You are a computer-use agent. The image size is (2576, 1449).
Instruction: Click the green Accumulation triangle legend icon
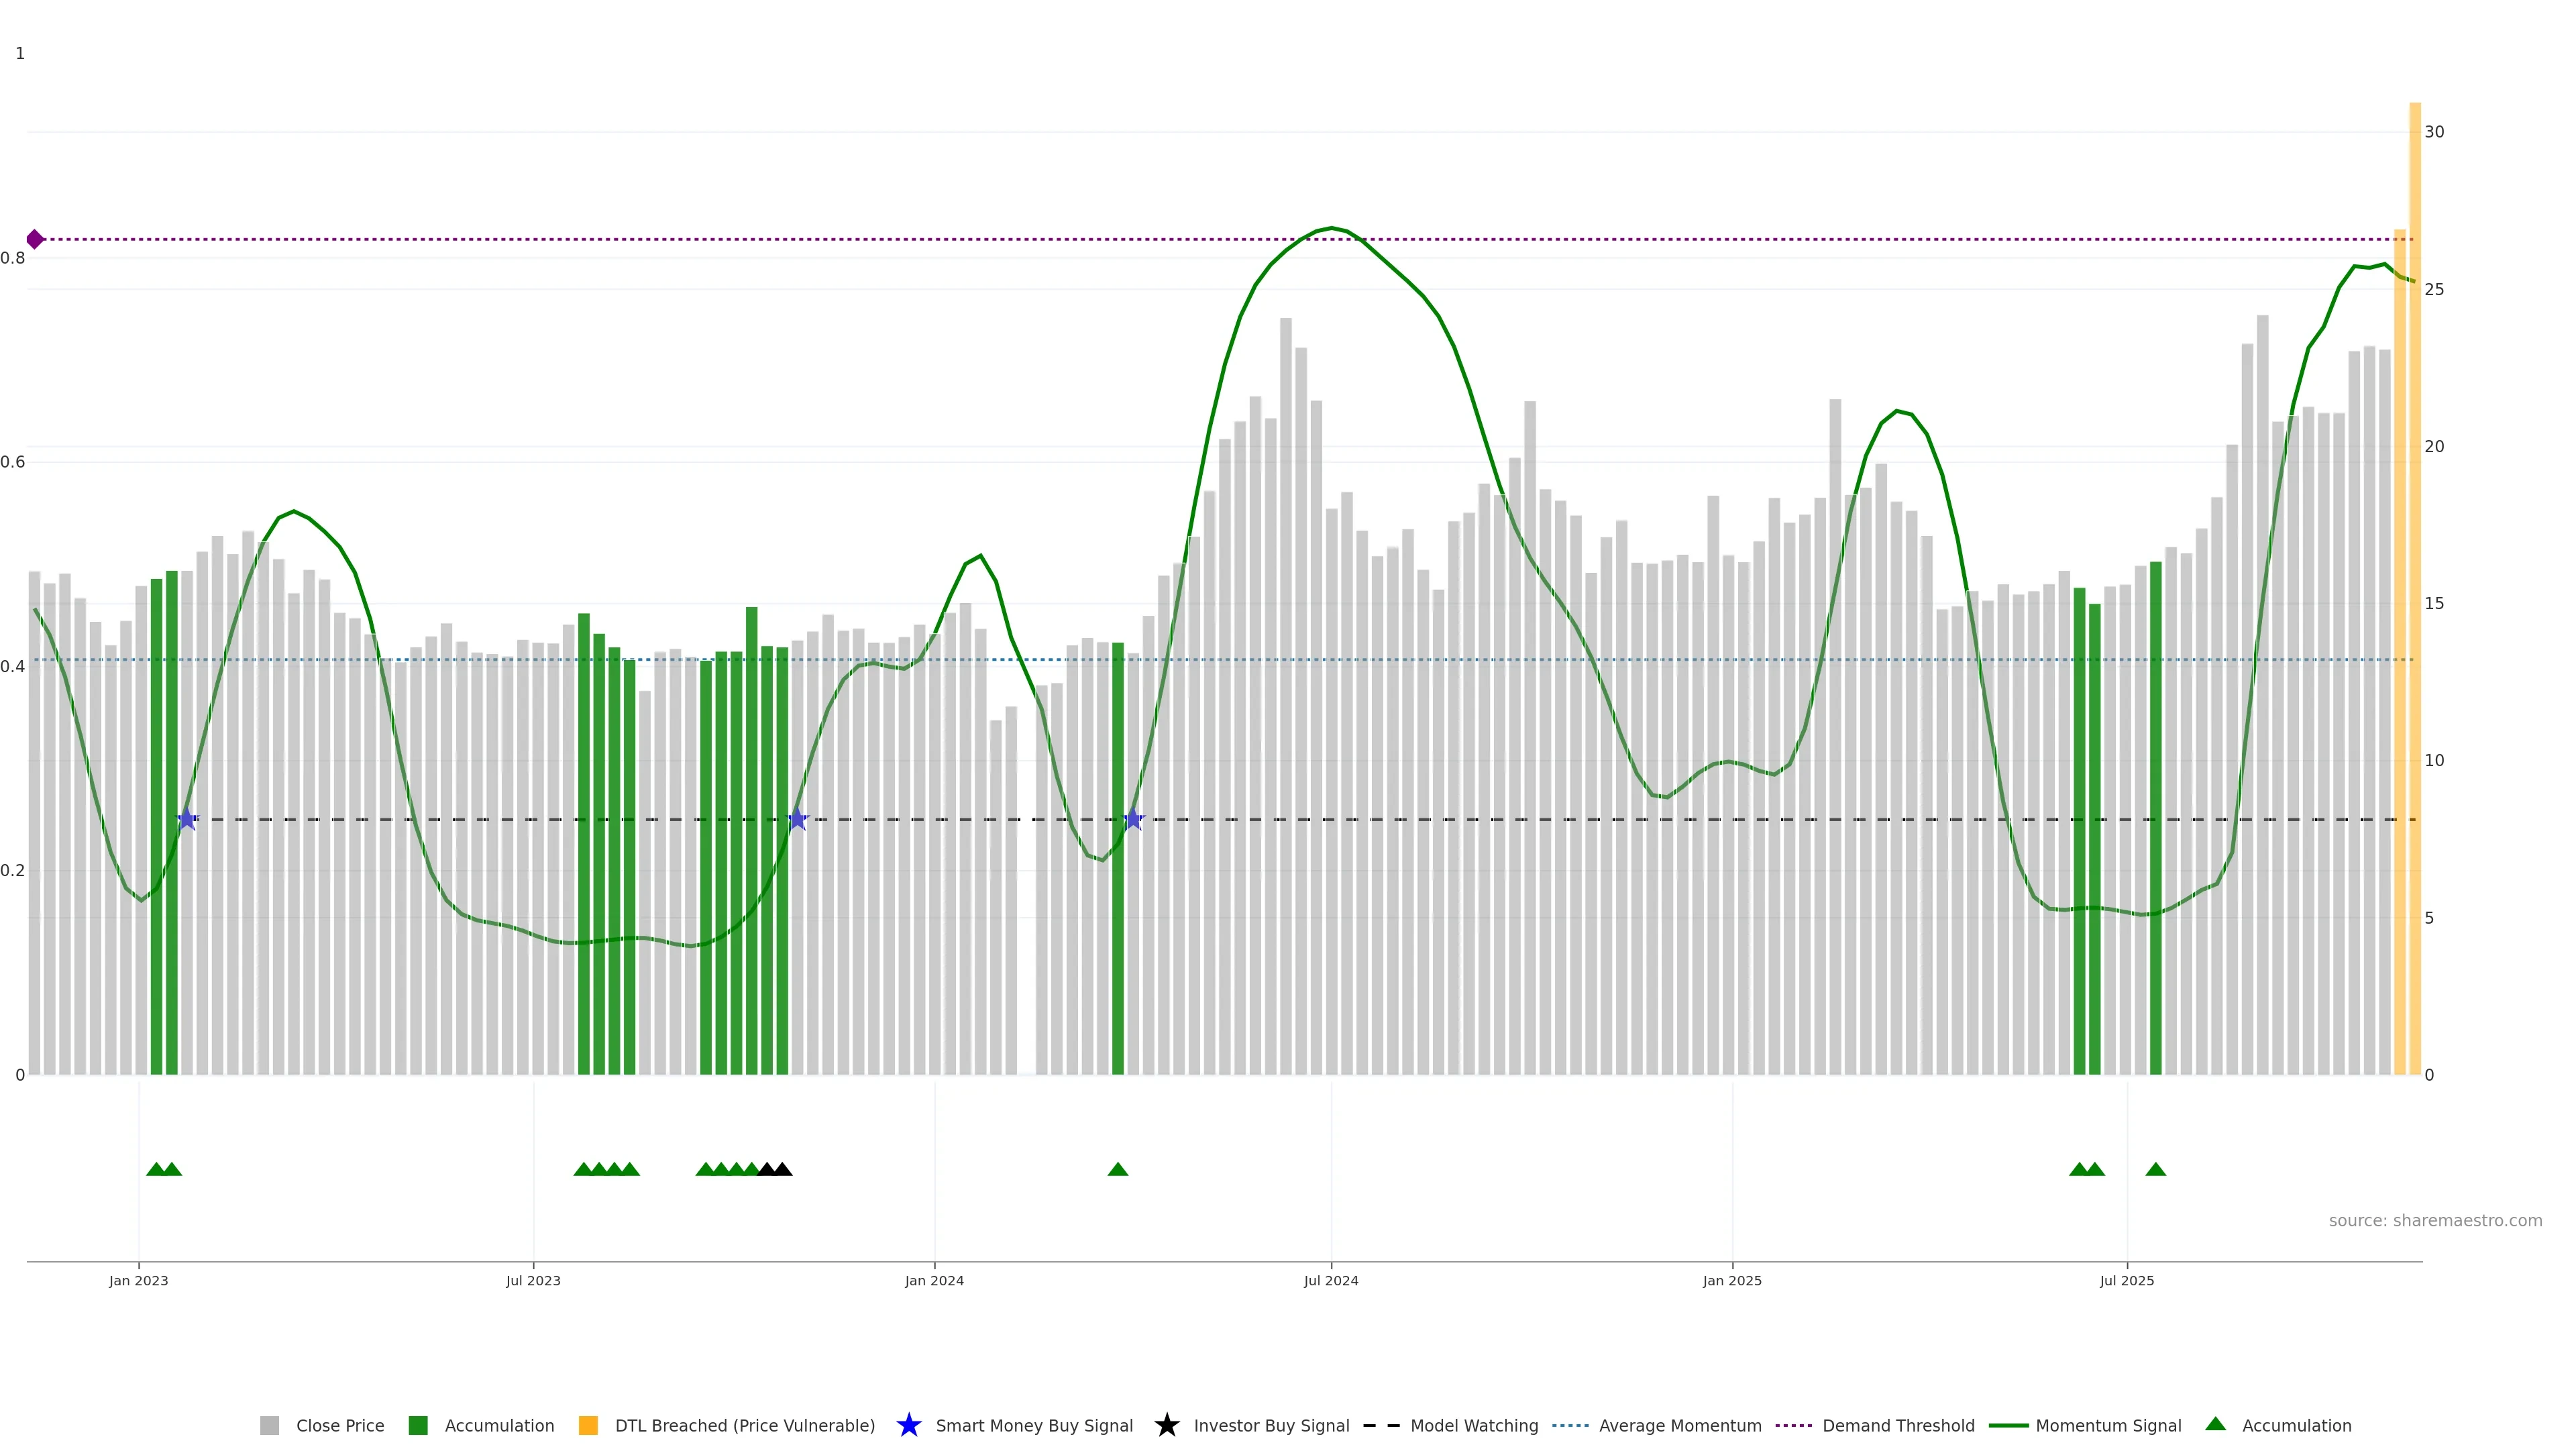(x=2215, y=1424)
